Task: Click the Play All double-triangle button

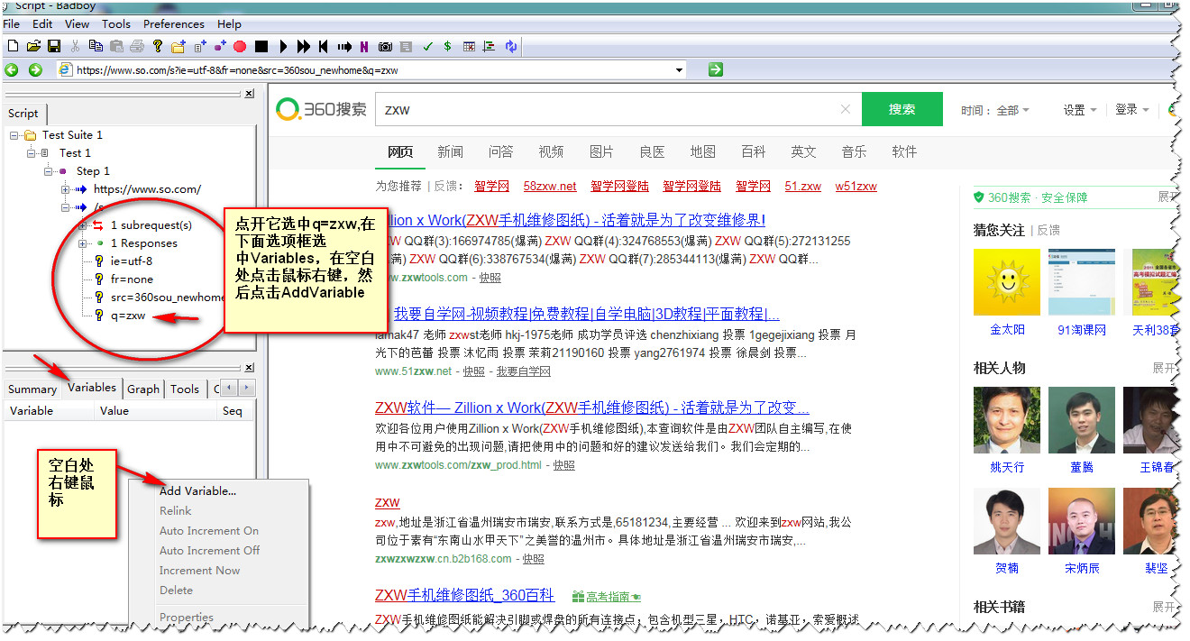Action: 304,46
